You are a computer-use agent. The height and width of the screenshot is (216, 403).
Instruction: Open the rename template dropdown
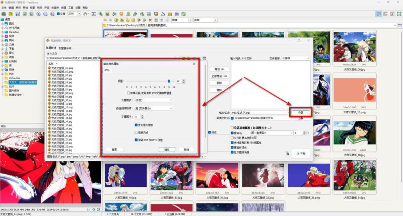pos(272,133)
